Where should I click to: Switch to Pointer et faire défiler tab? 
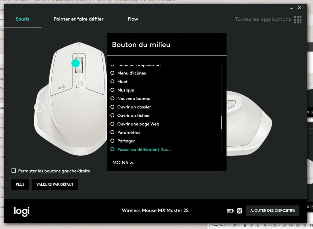click(79, 19)
